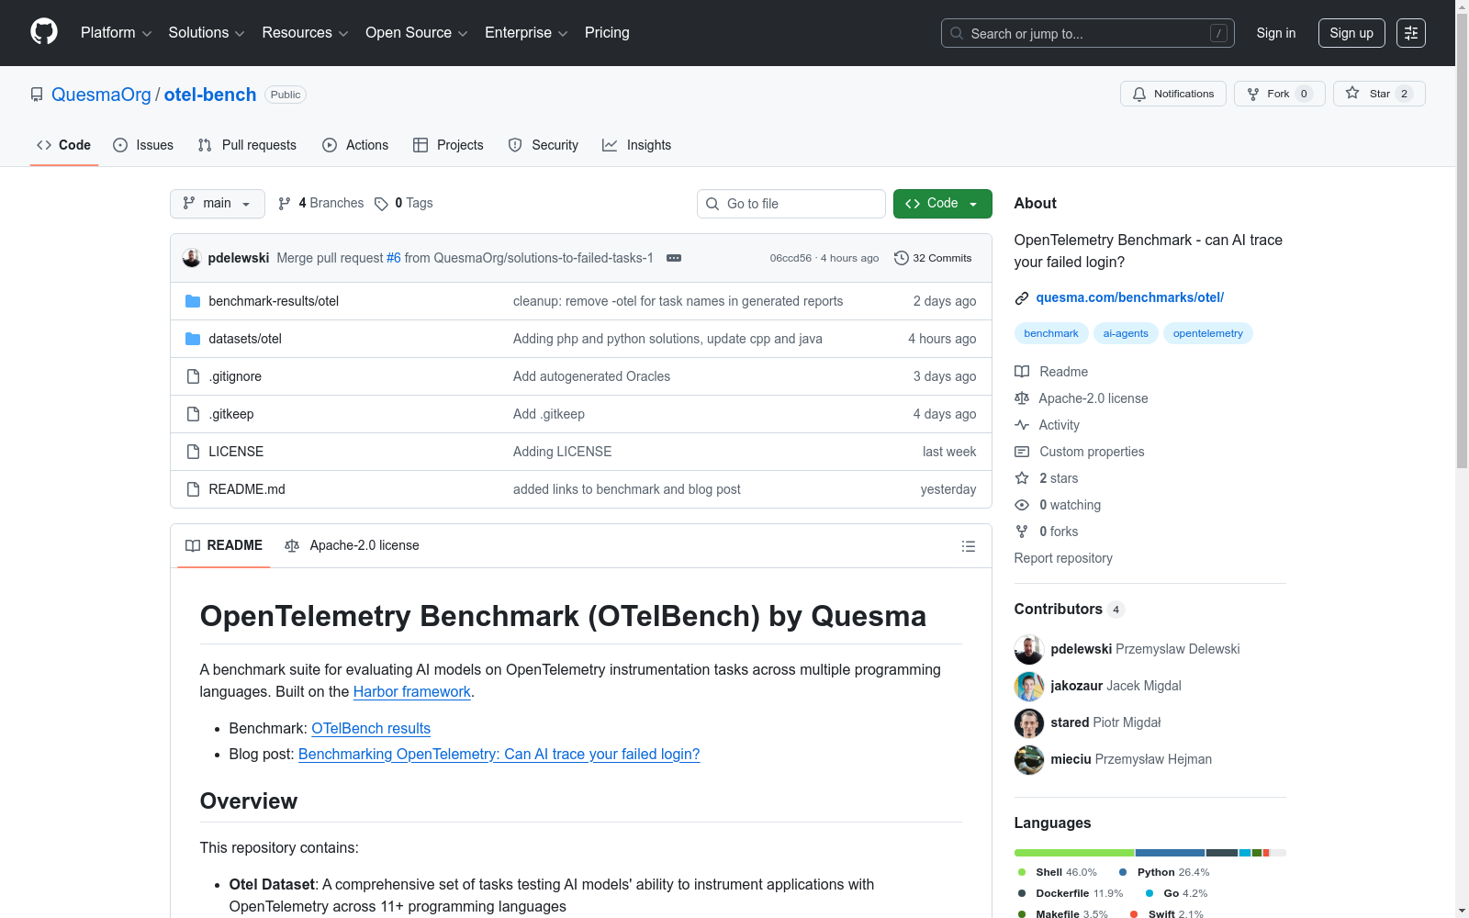The width and height of the screenshot is (1469, 918).
Task: Click pdelewski's commit author avatar
Action: pyautogui.click(x=192, y=258)
